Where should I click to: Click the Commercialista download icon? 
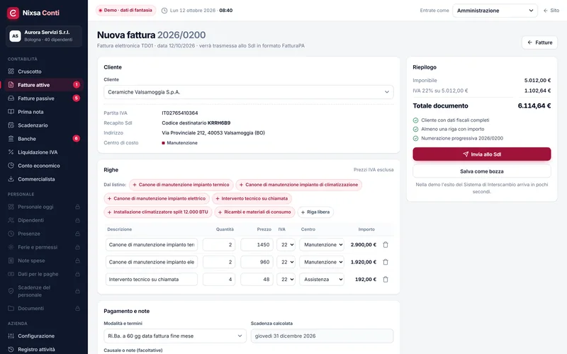click(x=11, y=179)
